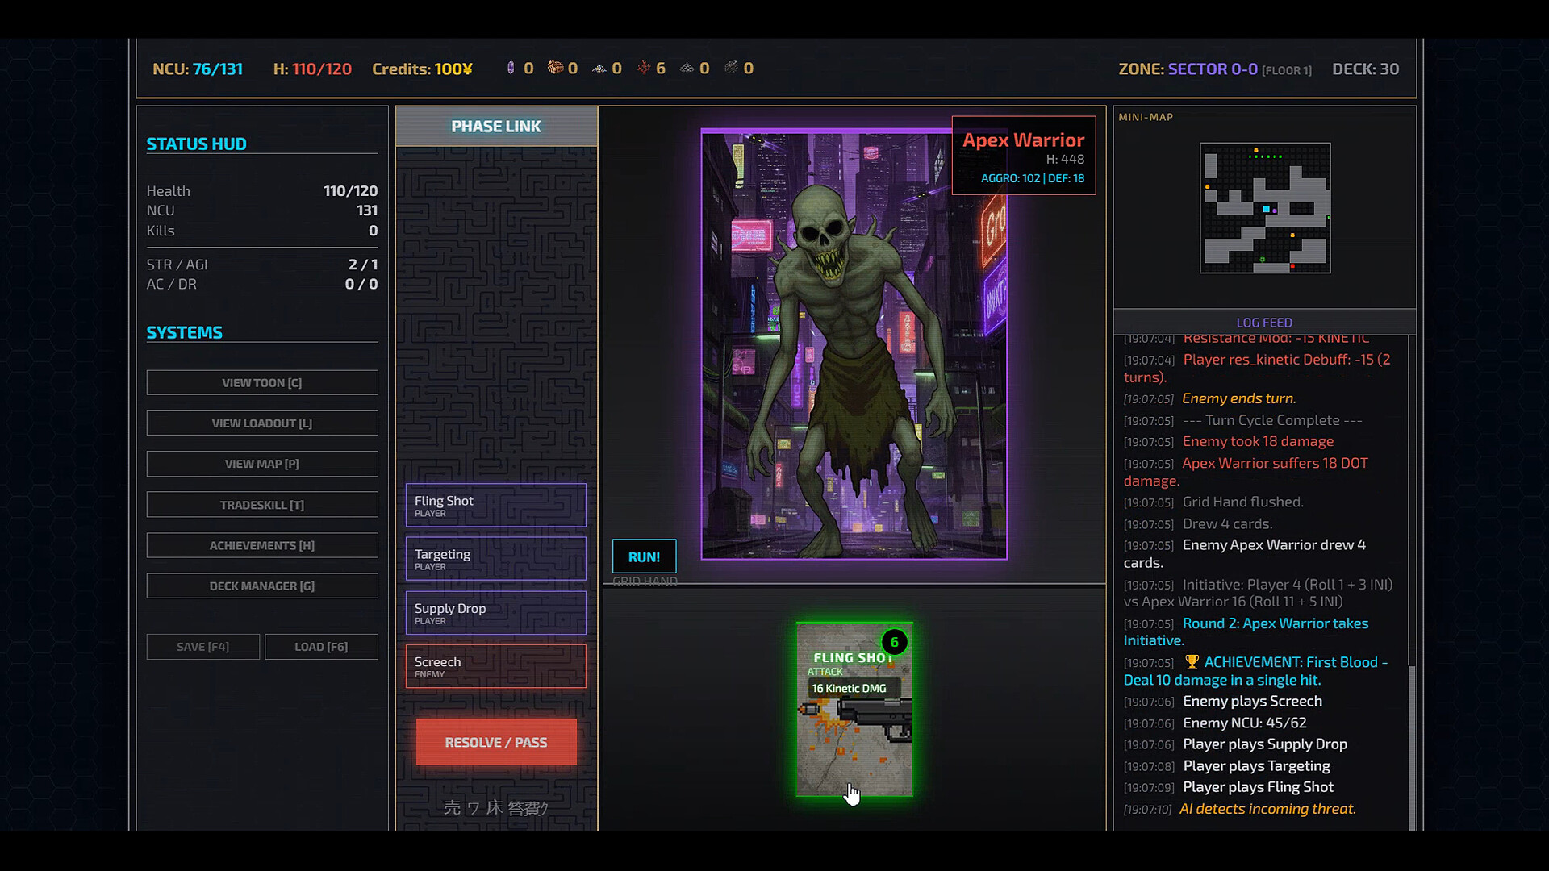Click the metal ingot resource icon
The width and height of the screenshot is (1549, 871).
point(733,68)
